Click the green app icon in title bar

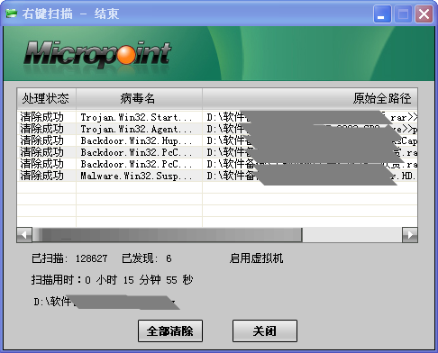[x=11, y=14]
